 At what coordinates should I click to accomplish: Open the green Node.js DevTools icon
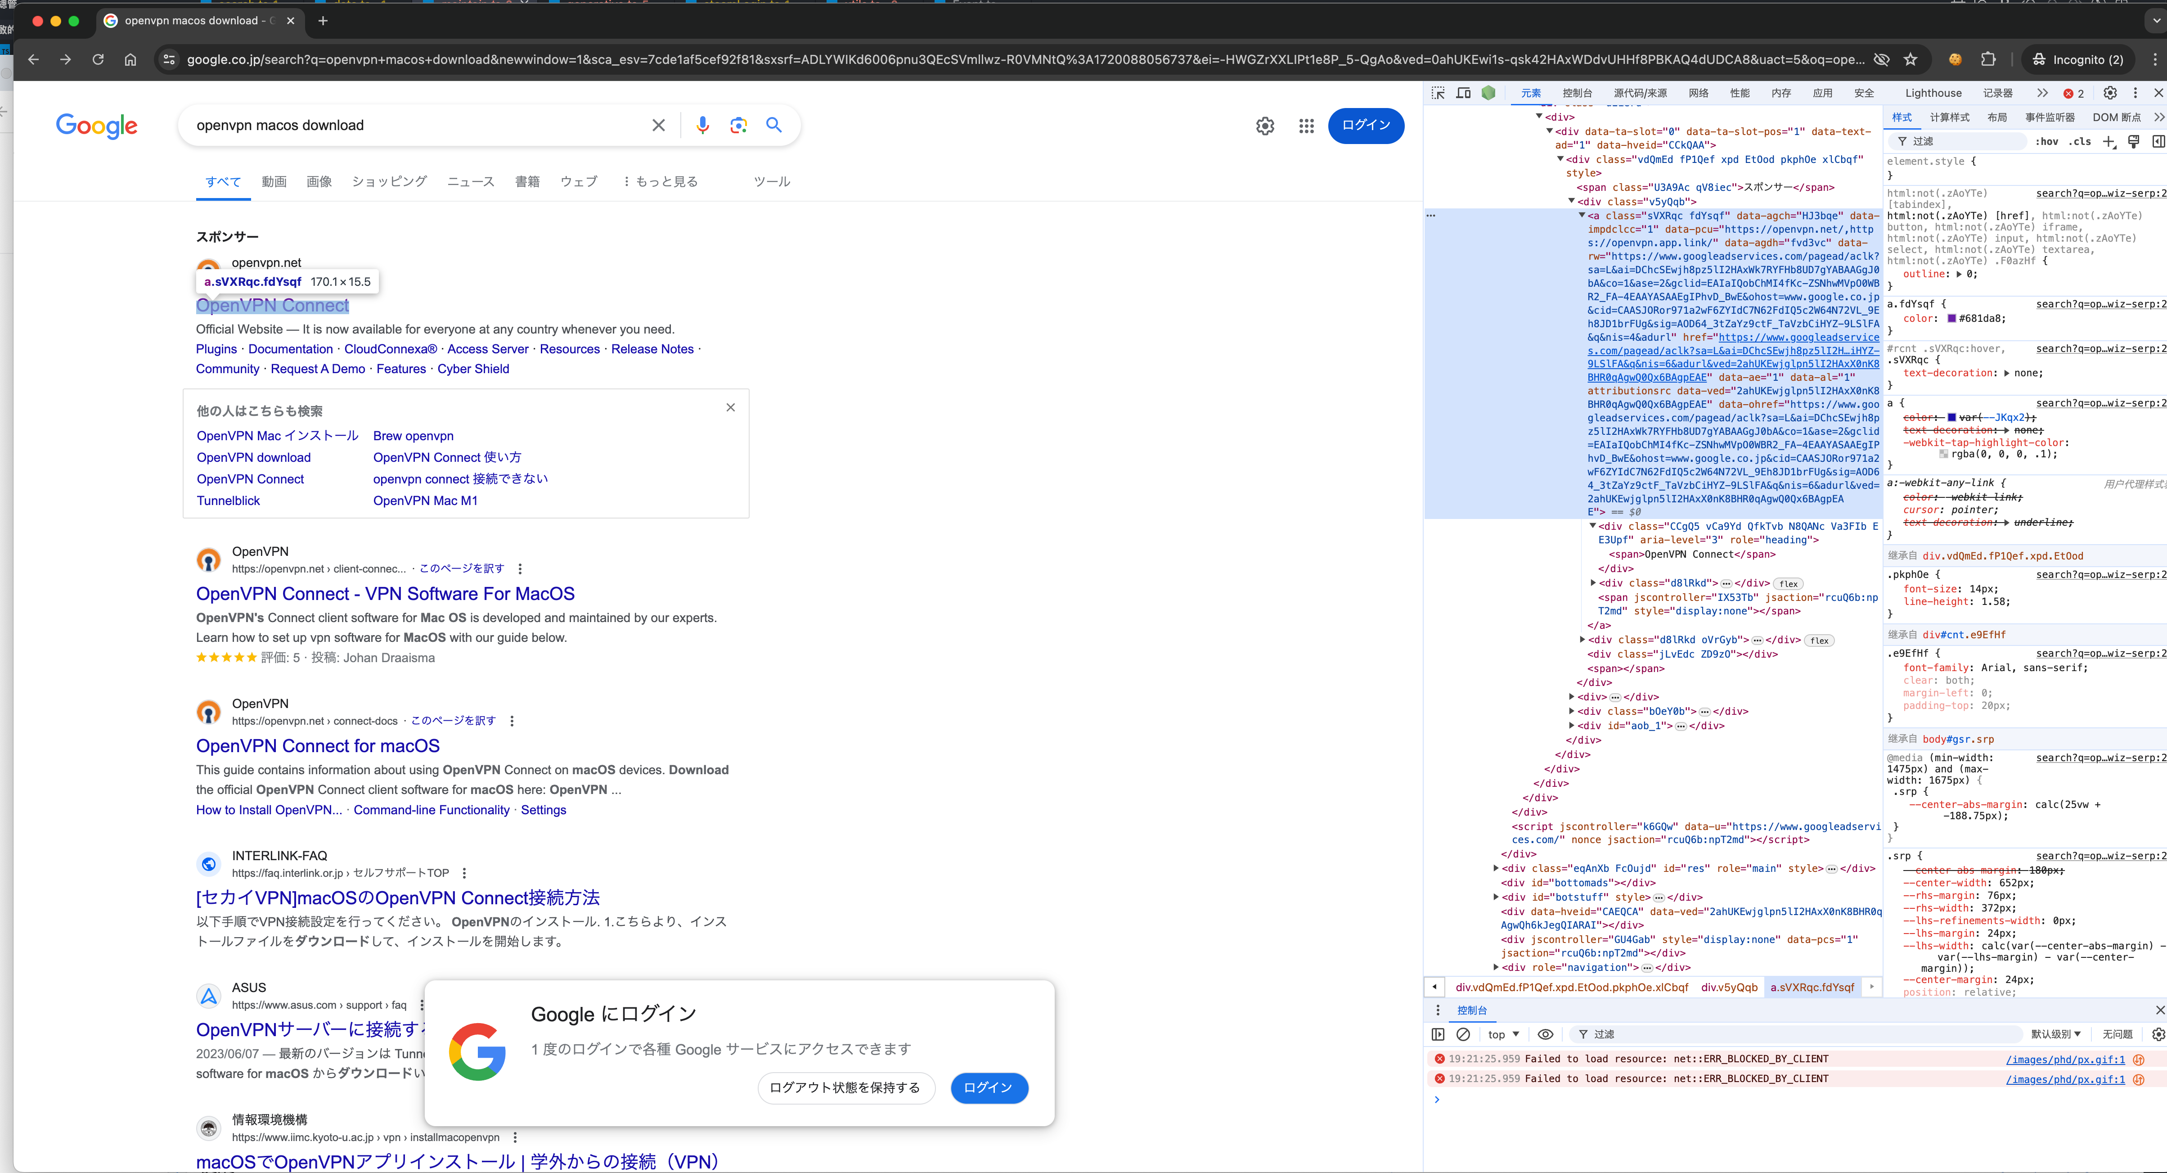(x=1488, y=94)
